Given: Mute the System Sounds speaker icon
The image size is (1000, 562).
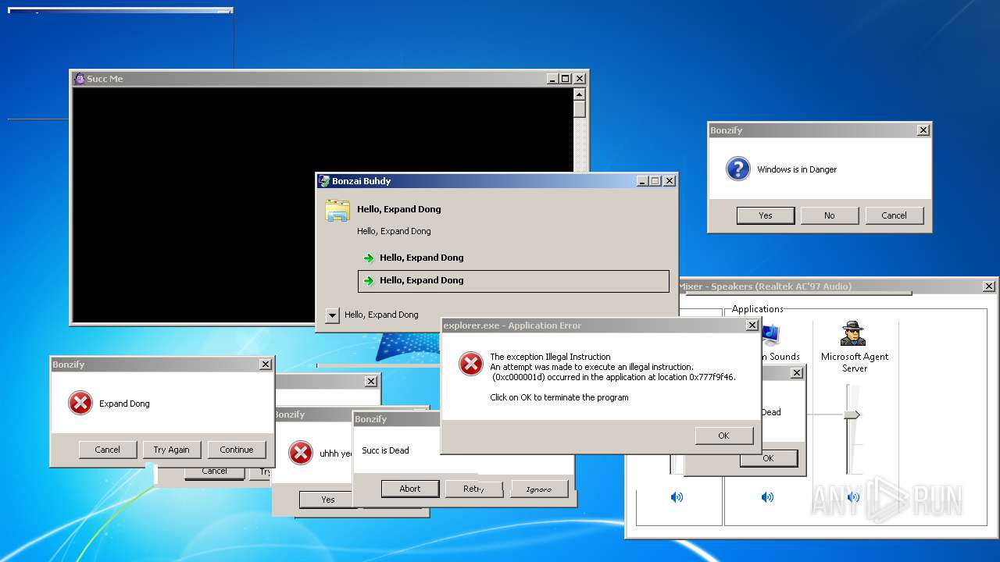Looking at the screenshot, I should [x=768, y=497].
